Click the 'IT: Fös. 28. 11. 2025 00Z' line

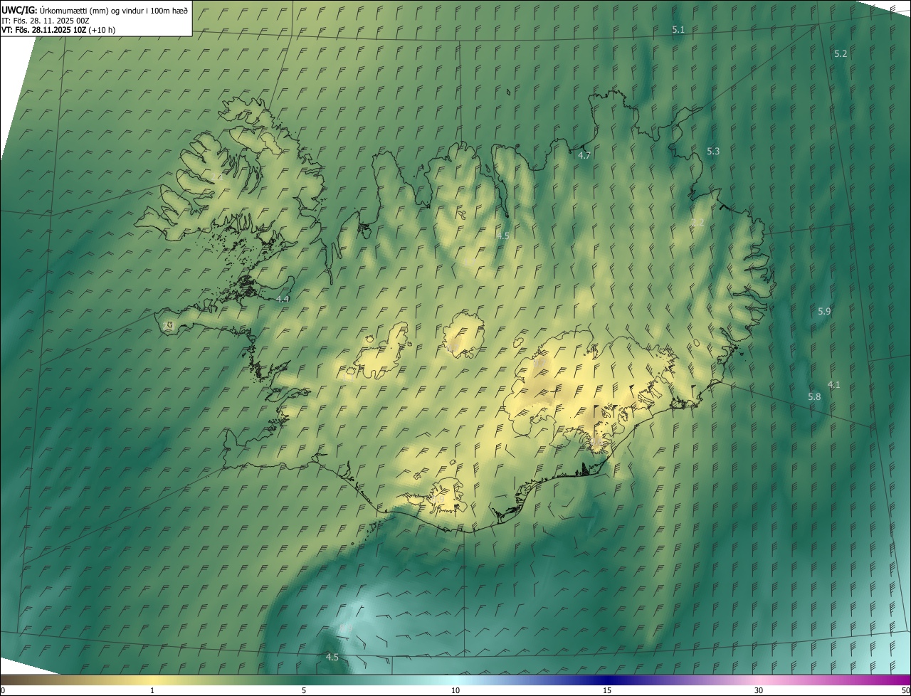46,21
